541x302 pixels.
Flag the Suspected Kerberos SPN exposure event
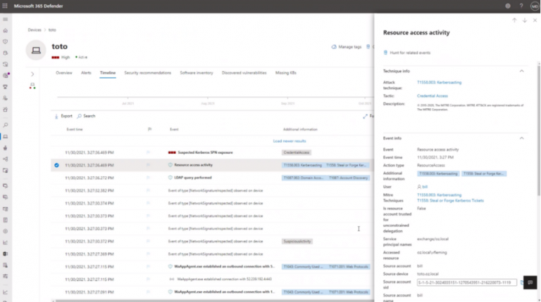149,152
